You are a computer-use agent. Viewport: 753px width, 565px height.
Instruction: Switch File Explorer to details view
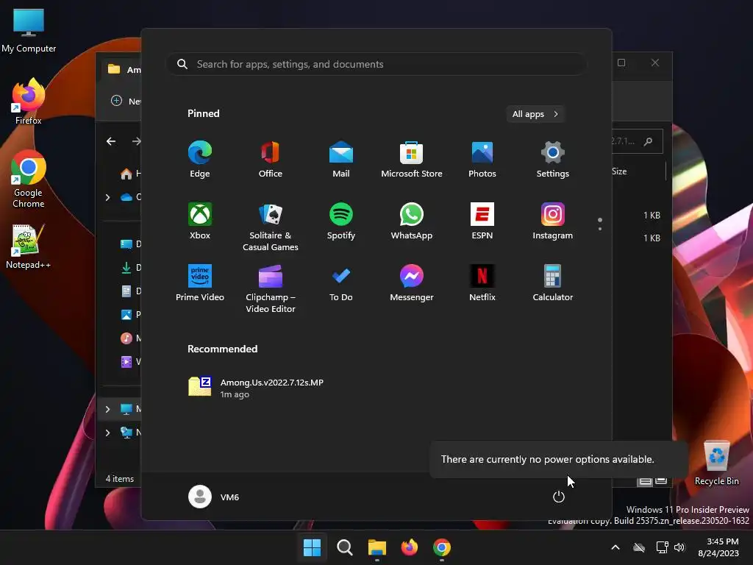pos(645,481)
